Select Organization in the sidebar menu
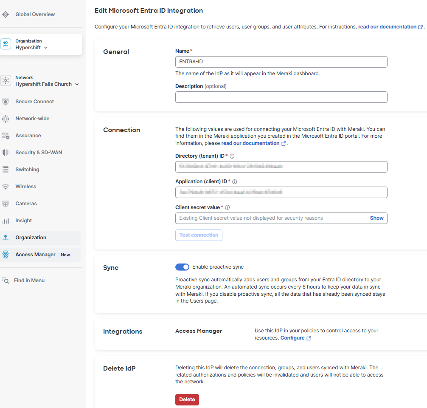 pyautogui.click(x=31, y=238)
